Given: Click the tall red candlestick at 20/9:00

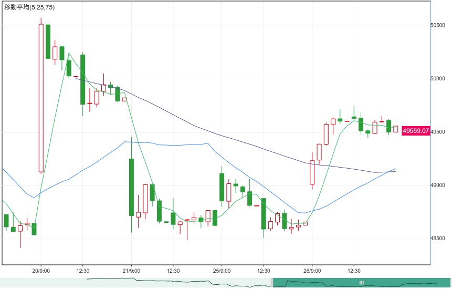Looking at the screenshot, I should pyautogui.click(x=41, y=98).
